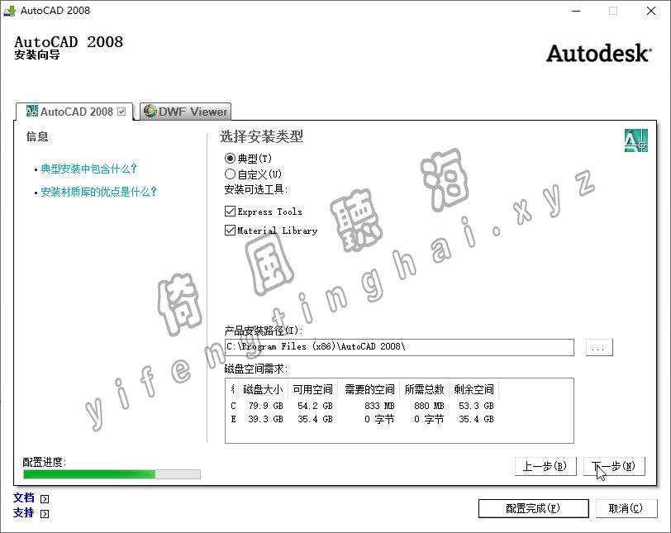This screenshot has width=671, height=533.
Task: Select the 自定义(U) custom install option
Action: coord(230,174)
